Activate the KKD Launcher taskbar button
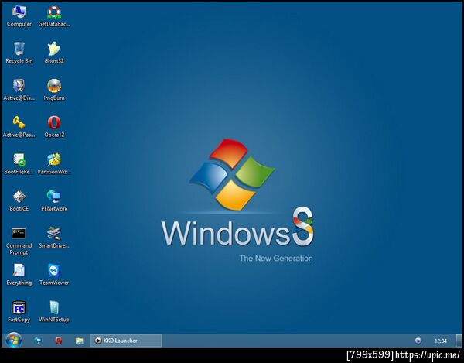This screenshot has width=464, height=363. (x=126, y=341)
